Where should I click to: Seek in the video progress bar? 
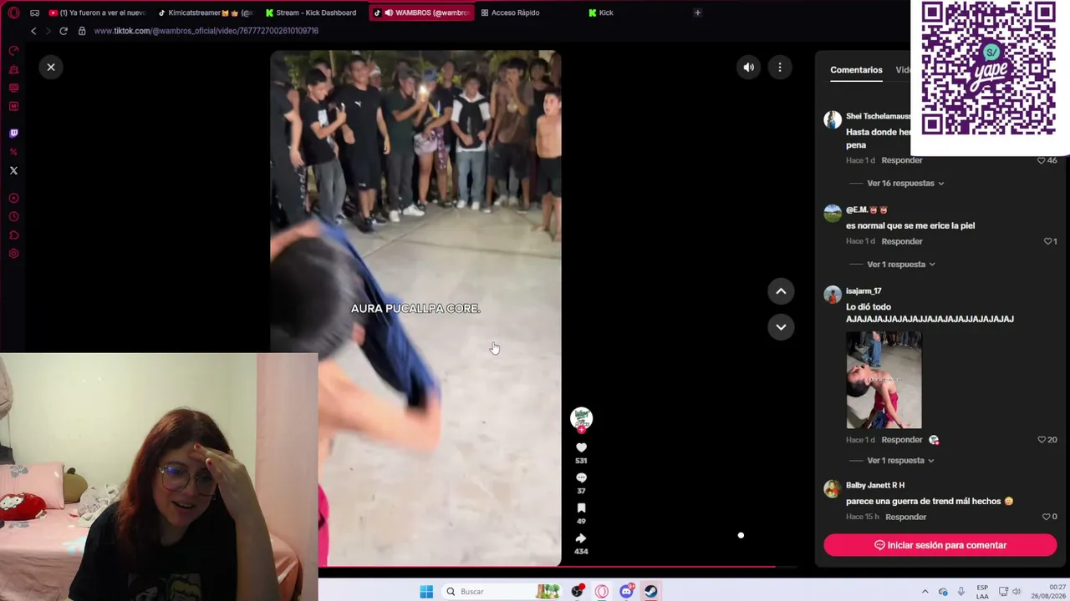pyautogui.click(x=558, y=567)
